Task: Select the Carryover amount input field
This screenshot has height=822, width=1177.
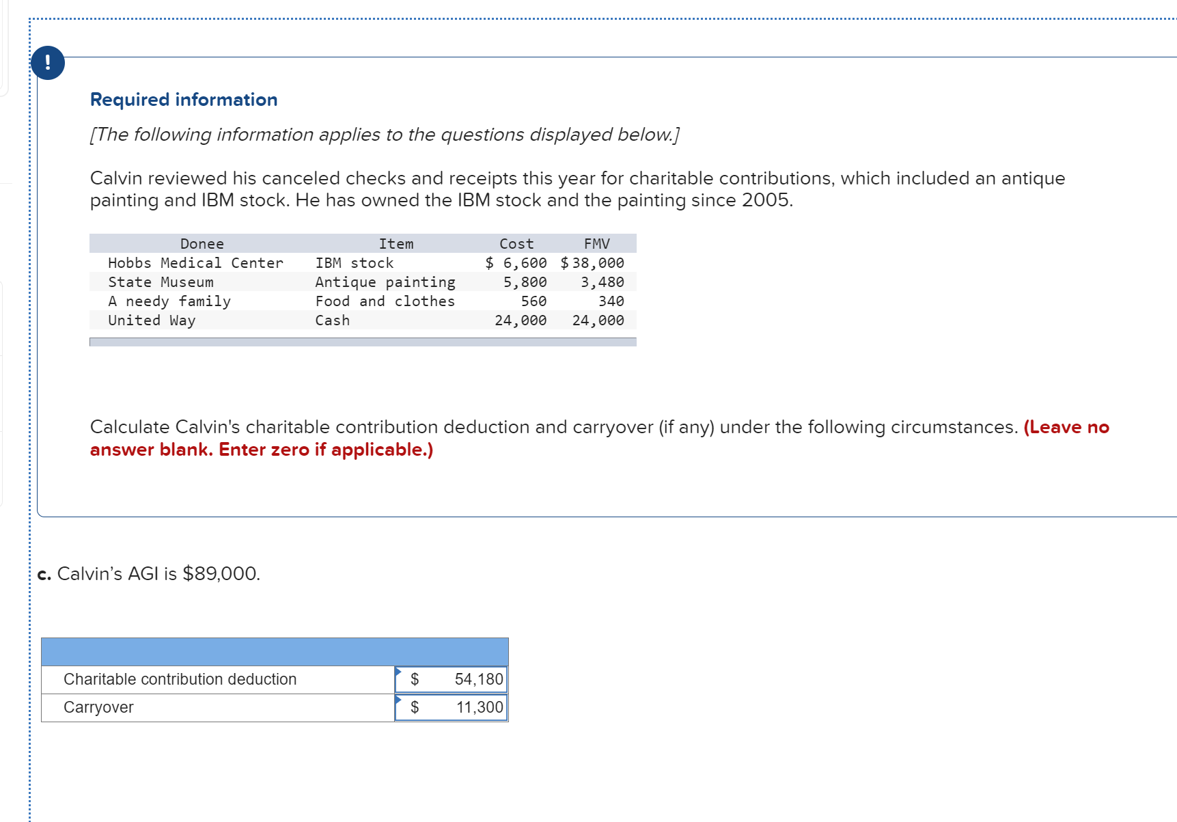Action: point(452,707)
